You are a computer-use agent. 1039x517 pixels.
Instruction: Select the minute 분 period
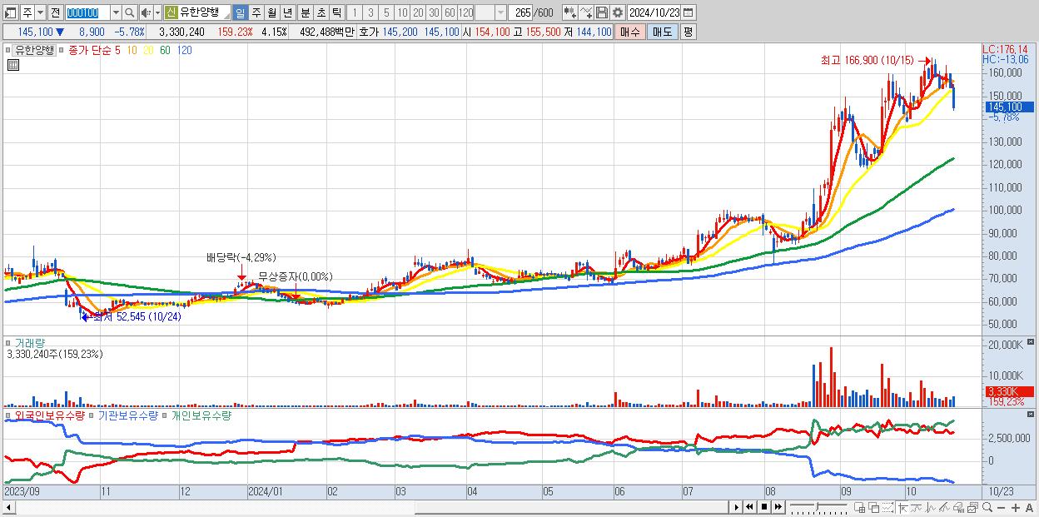[306, 12]
